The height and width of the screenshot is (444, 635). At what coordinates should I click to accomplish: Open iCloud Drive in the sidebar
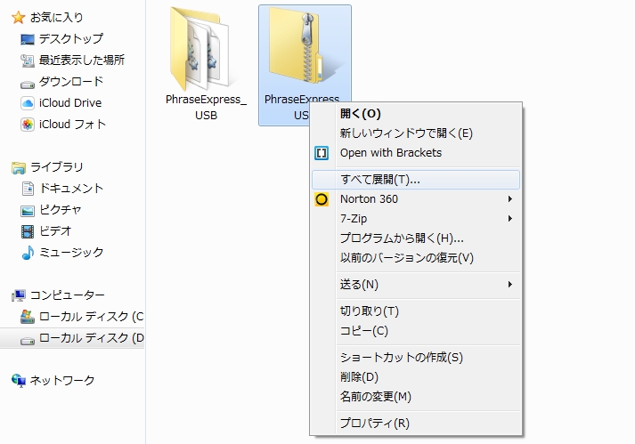tap(70, 103)
